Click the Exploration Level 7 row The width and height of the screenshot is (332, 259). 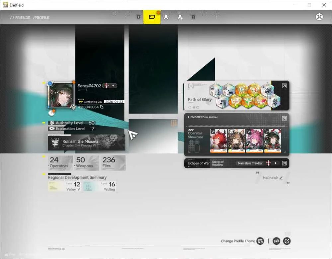coord(72,129)
